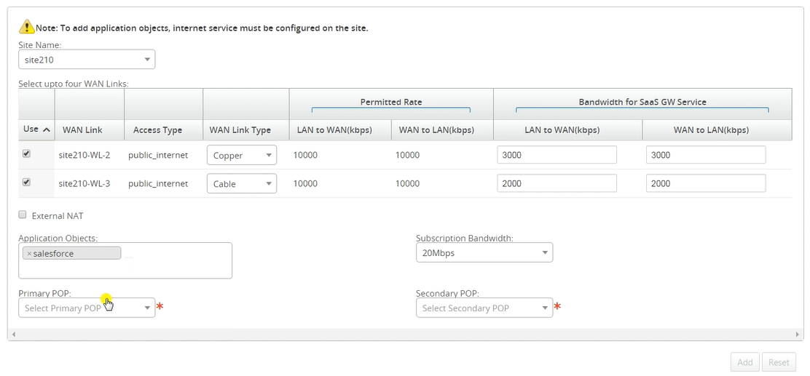Click the Subscription Bandwidth label
The height and width of the screenshot is (376, 810).
(x=465, y=239)
